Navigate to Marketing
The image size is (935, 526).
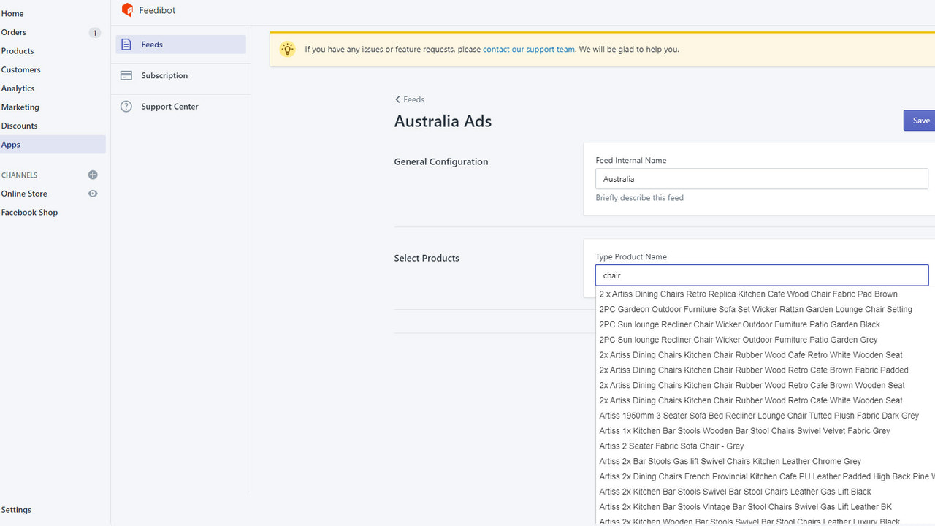tap(20, 107)
